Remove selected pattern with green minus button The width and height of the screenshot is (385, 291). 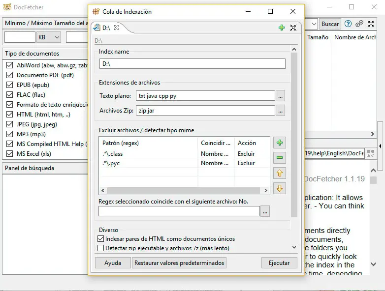pyautogui.click(x=280, y=158)
